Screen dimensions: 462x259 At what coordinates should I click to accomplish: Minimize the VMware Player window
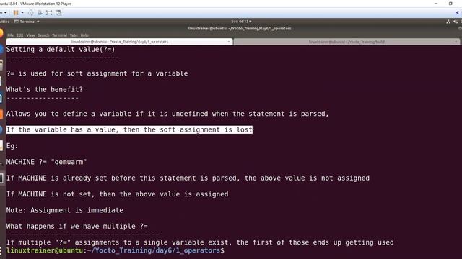[436, 4]
